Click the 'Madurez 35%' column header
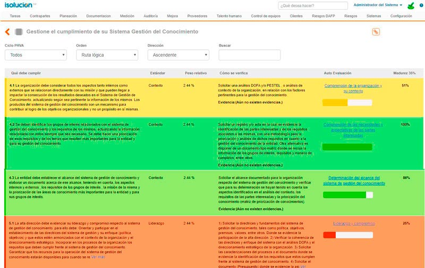The width and height of the screenshot is (425, 268). pyautogui.click(x=404, y=73)
